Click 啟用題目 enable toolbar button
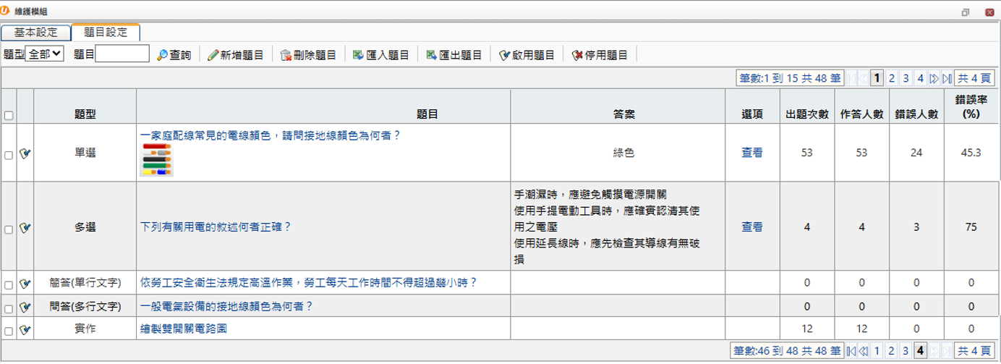Image resolution: width=1001 pixels, height=364 pixels. (x=527, y=55)
